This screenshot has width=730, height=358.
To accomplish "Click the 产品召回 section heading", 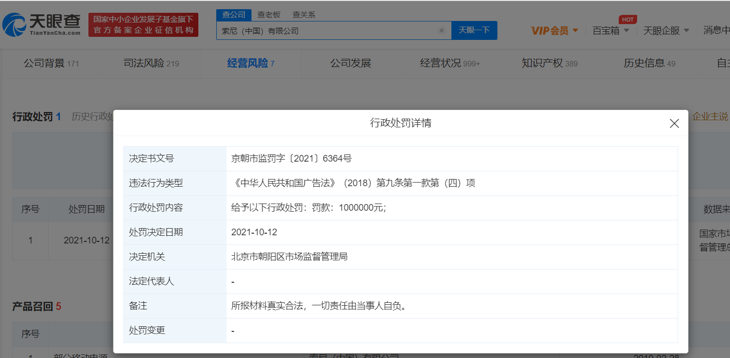I will 33,306.
